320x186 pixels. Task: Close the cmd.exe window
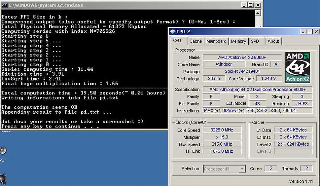[258, 5]
